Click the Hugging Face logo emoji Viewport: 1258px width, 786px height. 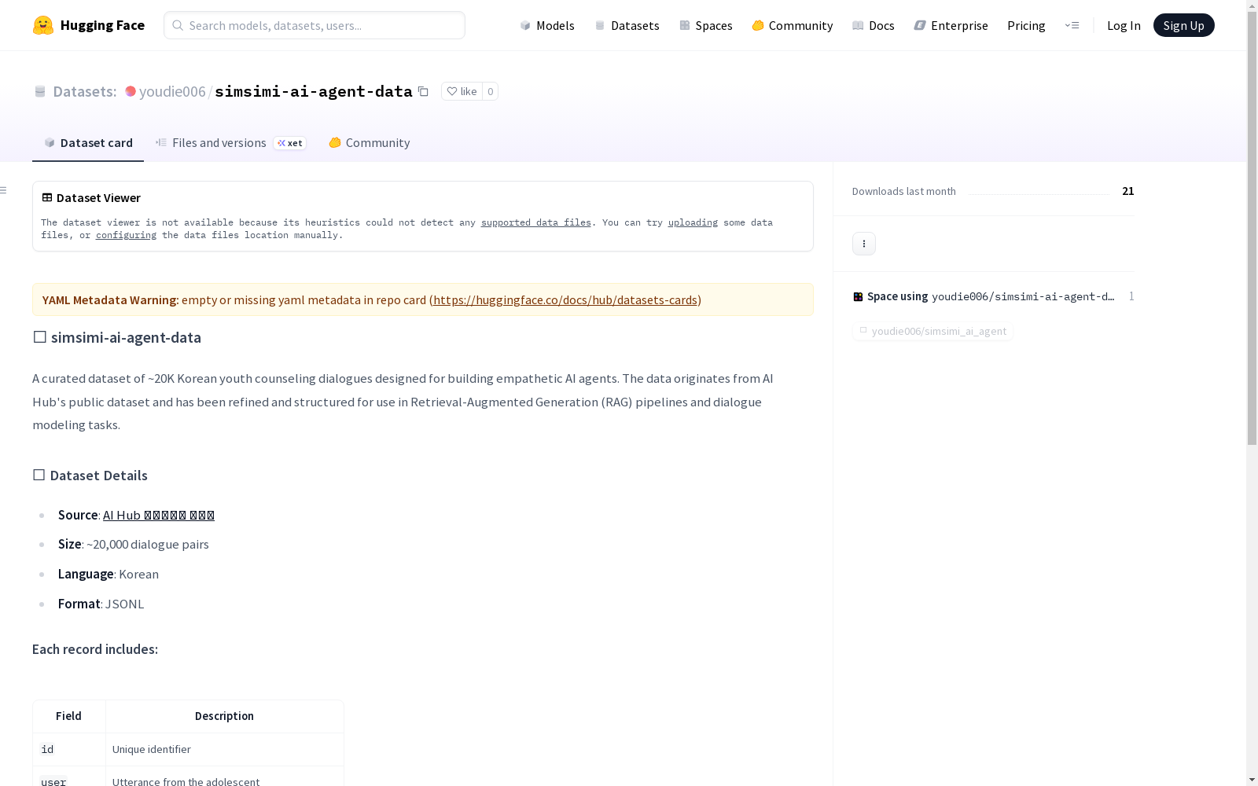(43, 25)
